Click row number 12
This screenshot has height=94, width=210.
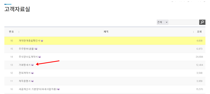[x=12, y=73]
